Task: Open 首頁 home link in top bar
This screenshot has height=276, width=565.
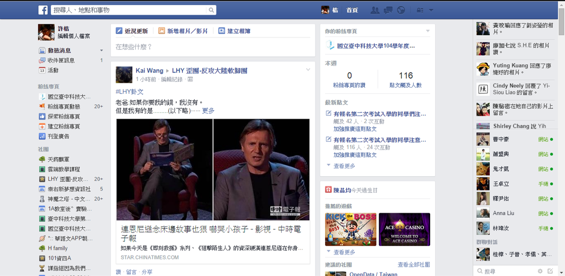Action: pyautogui.click(x=352, y=10)
